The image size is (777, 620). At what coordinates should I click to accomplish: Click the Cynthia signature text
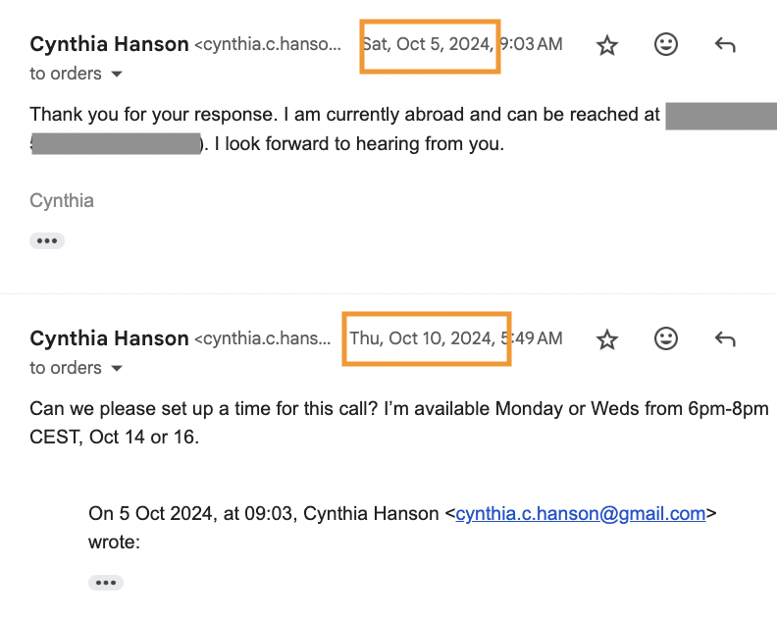pyautogui.click(x=62, y=201)
